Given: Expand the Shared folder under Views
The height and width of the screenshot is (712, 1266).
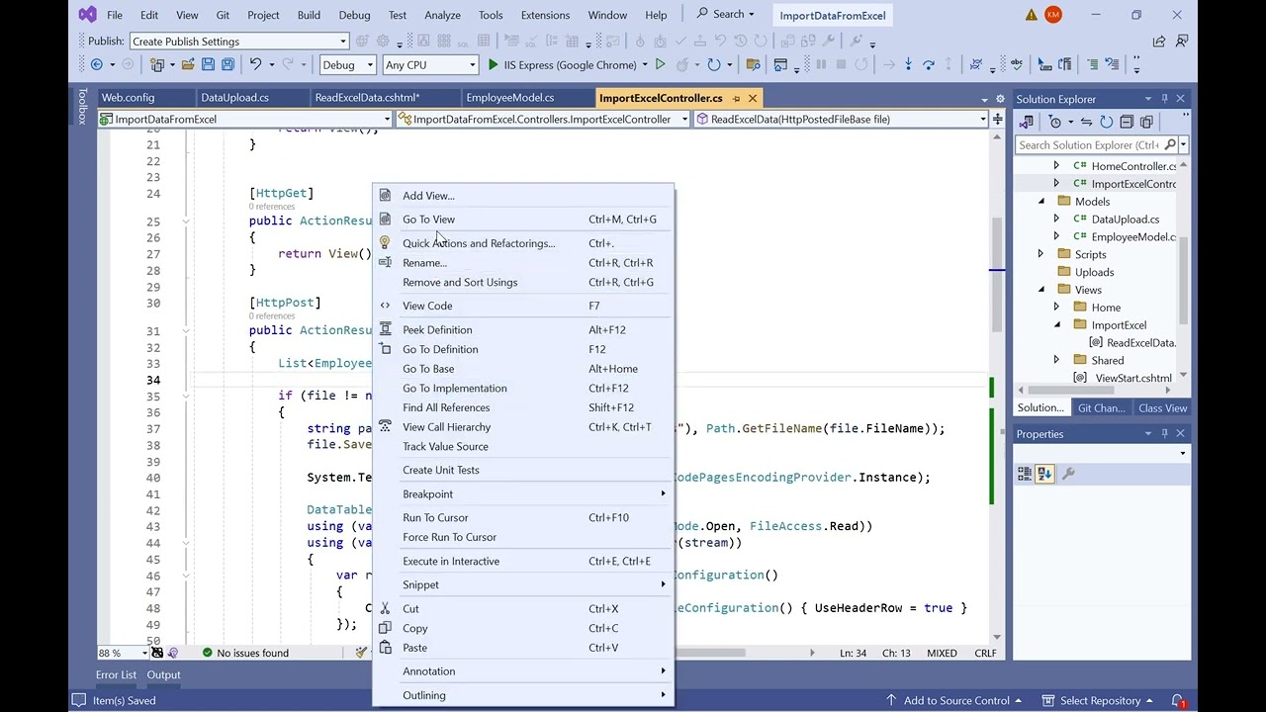Looking at the screenshot, I should (x=1056, y=360).
